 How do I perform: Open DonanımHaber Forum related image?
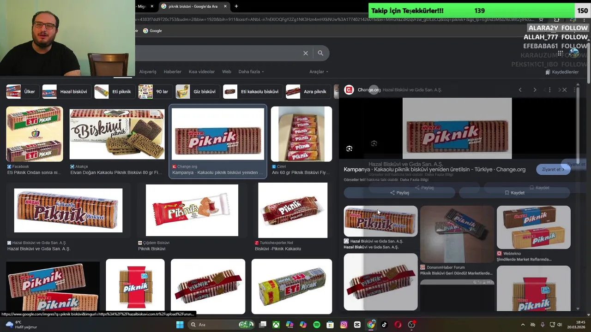457,234
